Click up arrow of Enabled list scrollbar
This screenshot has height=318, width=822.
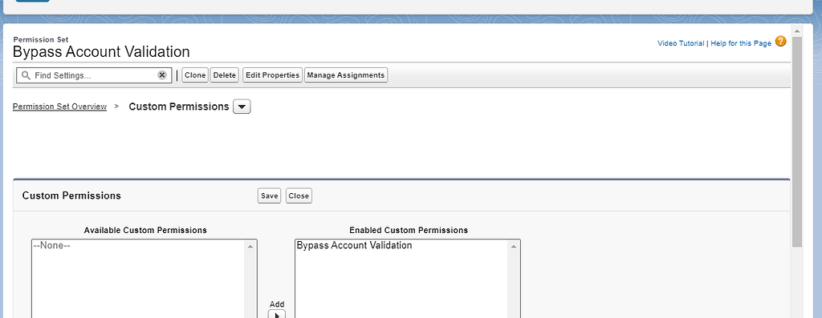pos(514,246)
